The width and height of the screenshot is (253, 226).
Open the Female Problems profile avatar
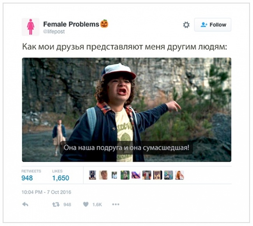point(31,27)
